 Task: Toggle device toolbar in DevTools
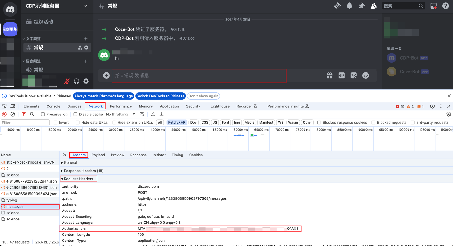(x=13, y=106)
